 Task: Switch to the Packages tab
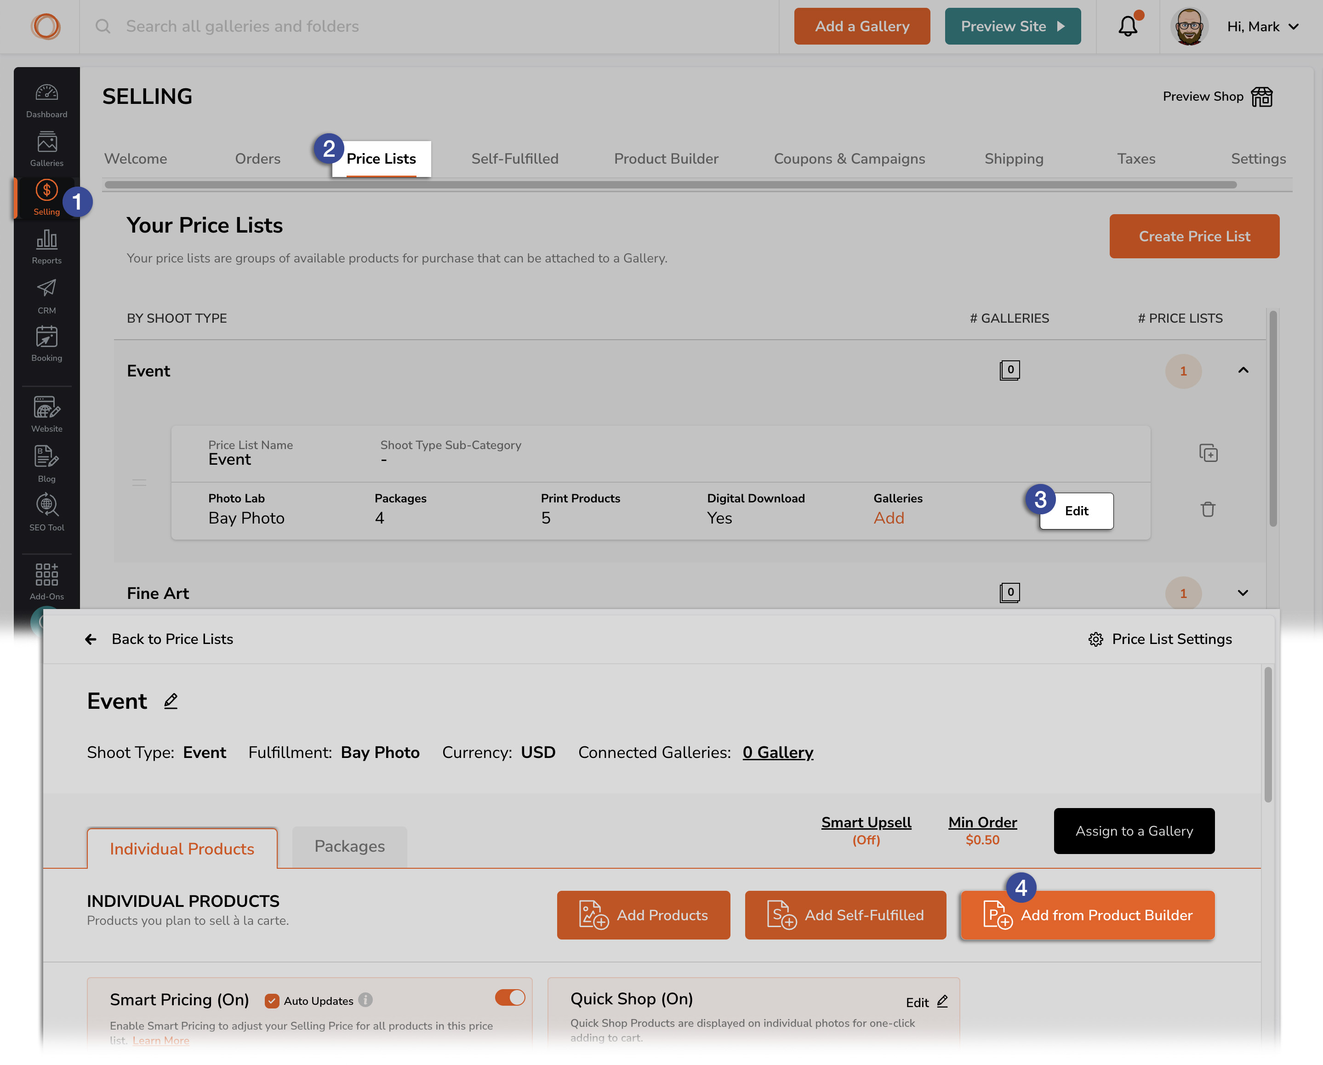tap(350, 847)
